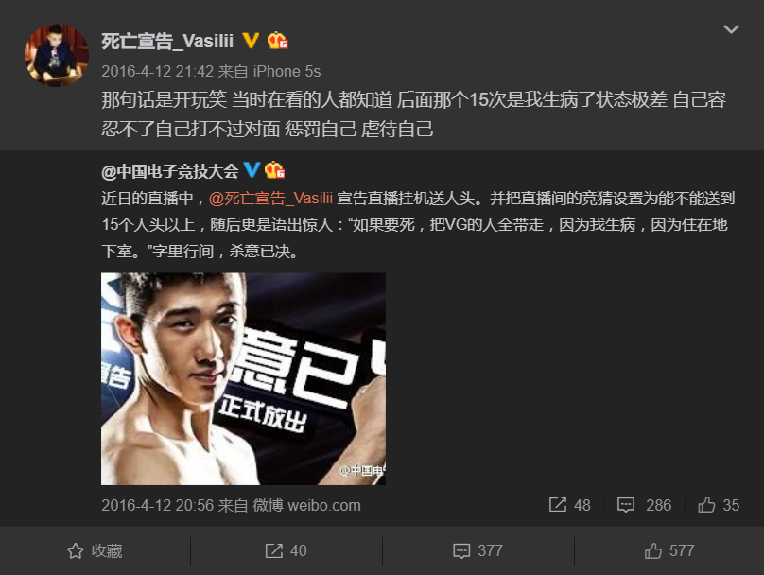Click the iPhone 5s source link
This screenshot has width=764, height=575.
pyautogui.click(x=286, y=72)
